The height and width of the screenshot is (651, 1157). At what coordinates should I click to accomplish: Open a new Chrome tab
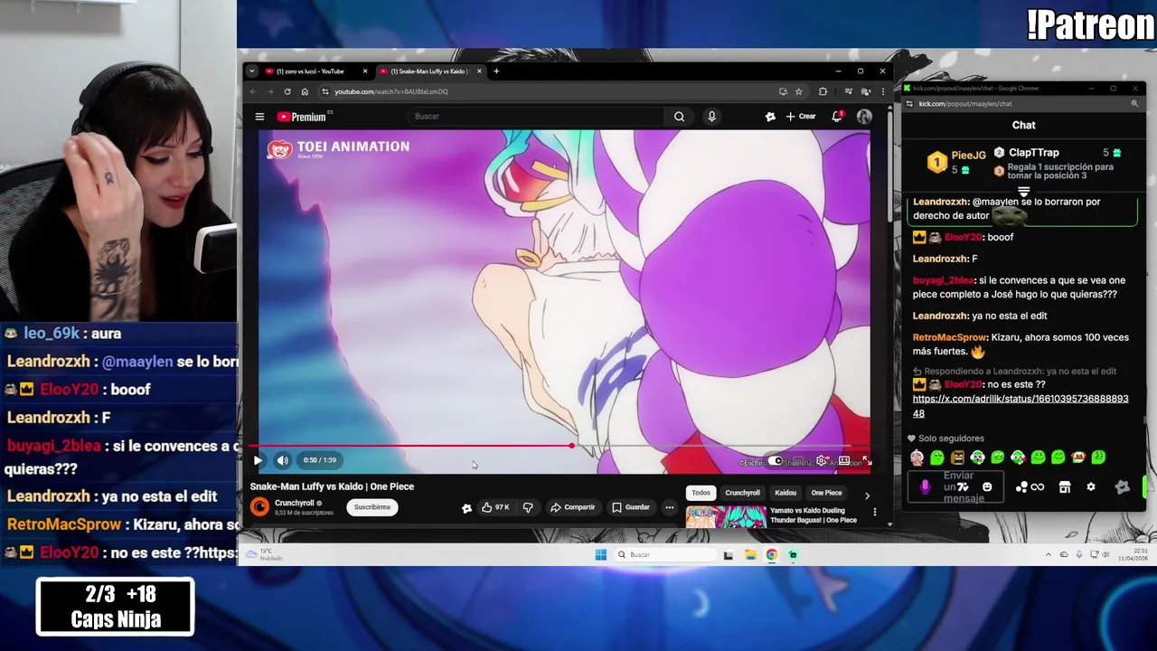[x=495, y=71]
